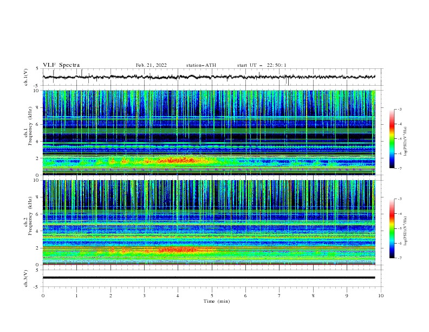Click the flat ch.3 voltage trace

[x=209, y=278]
